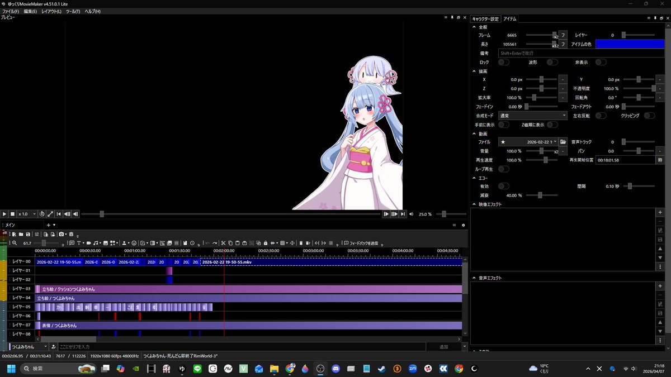
Task: Collapse the エコー section
Action: tap(475, 178)
